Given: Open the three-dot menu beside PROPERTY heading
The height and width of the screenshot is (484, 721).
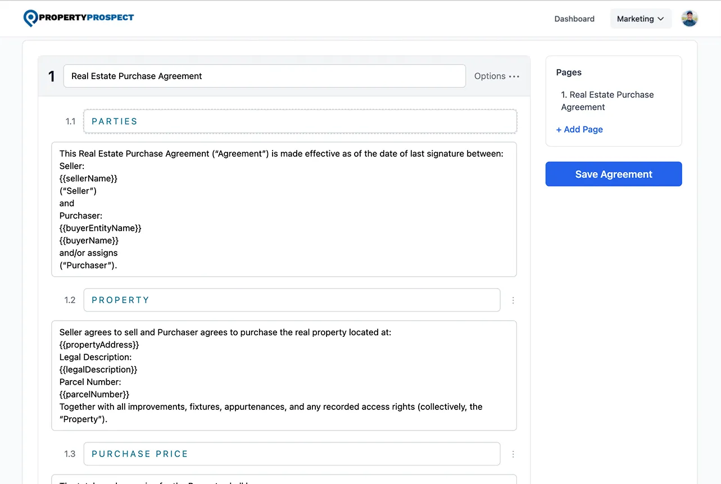Looking at the screenshot, I should [513, 300].
